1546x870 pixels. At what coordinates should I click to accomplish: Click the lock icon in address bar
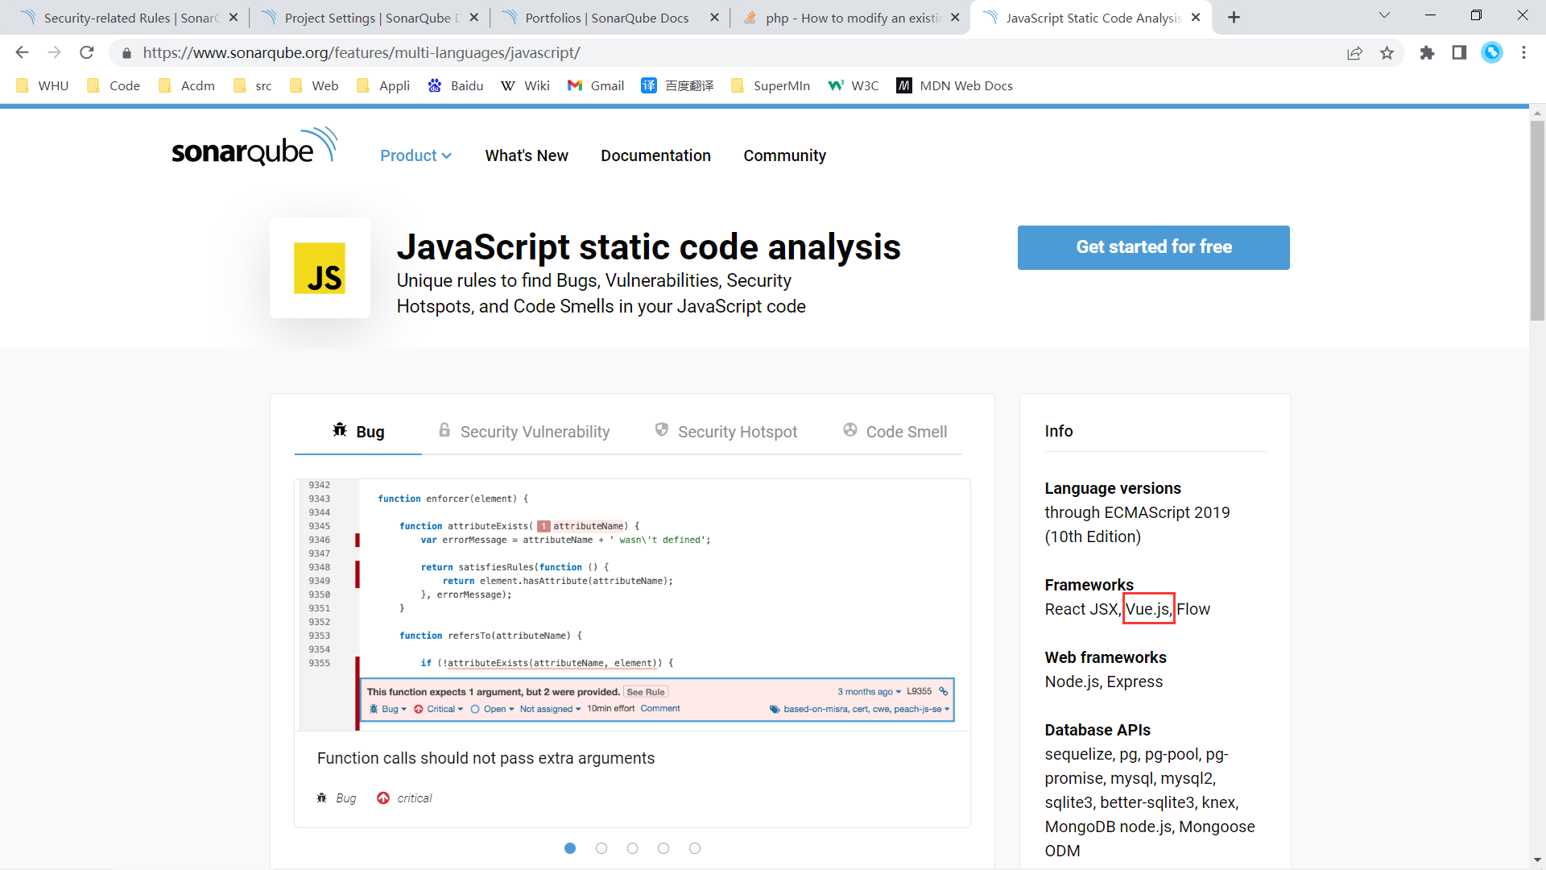tap(126, 53)
